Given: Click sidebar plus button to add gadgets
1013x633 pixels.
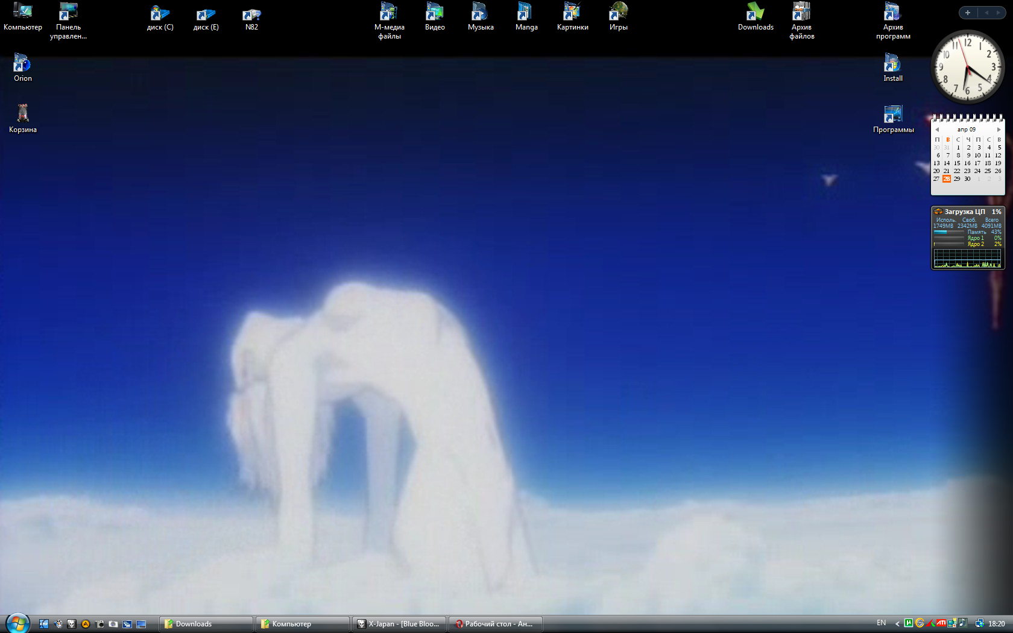Looking at the screenshot, I should pos(968,13).
